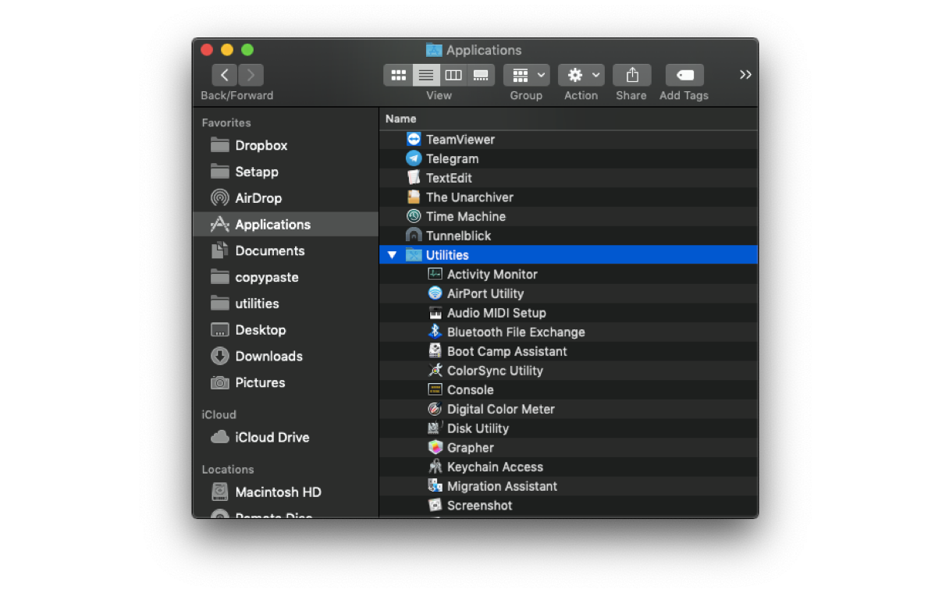This screenshot has width=949, height=593.
Task: Open Pictures in the sidebar
Action: [286, 382]
